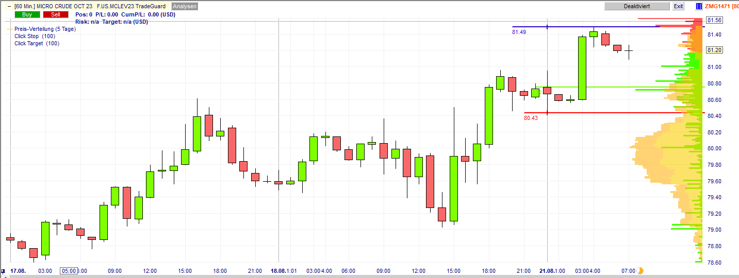Click the pin icon left of 17.08.
The image size is (739, 278).
click(4, 271)
